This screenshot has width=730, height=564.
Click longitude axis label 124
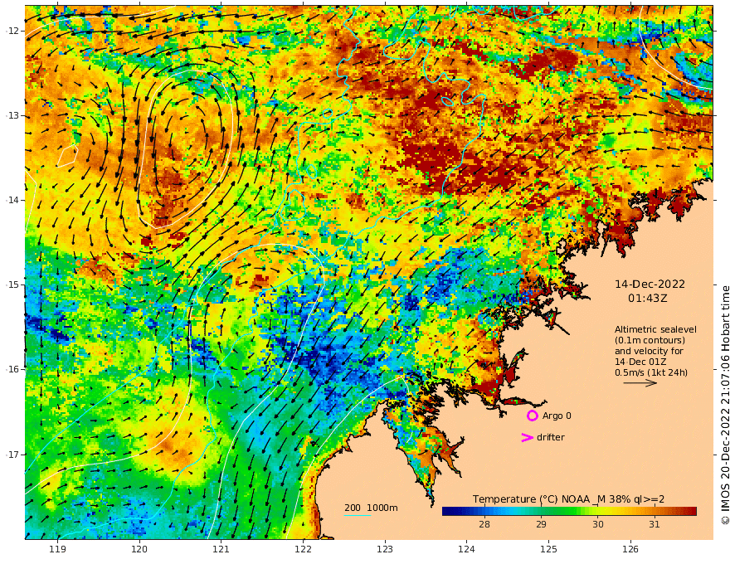pos(466,549)
